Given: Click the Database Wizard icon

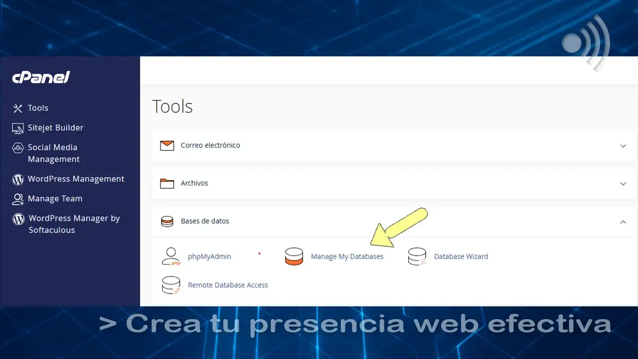Looking at the screenshot, I should click(417, 256).
